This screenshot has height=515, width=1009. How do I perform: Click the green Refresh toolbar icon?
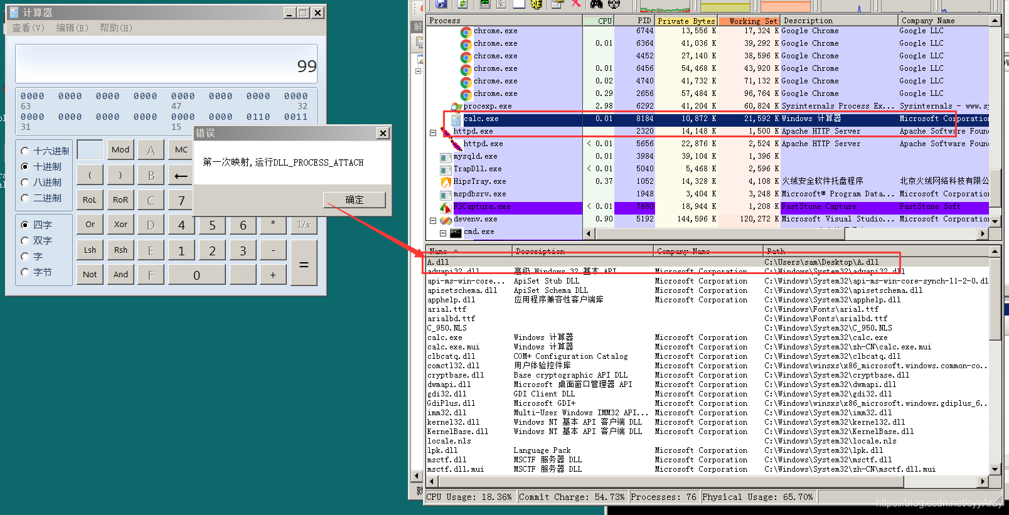point(462,4)
